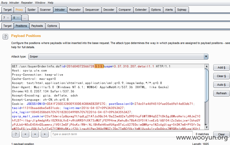Close Intruder tab 7

coord(8,18)
